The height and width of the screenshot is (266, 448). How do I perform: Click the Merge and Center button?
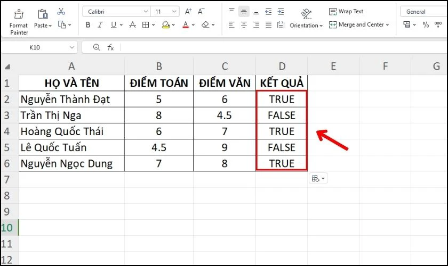click(356, 25)
